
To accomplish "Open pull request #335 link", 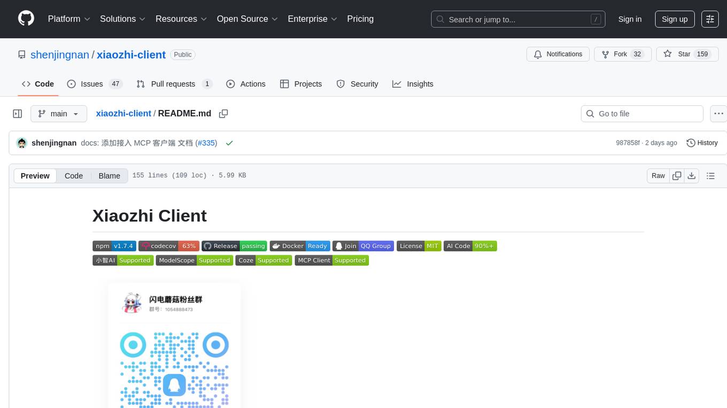I will pyautogui.click(x=206, y=143).
